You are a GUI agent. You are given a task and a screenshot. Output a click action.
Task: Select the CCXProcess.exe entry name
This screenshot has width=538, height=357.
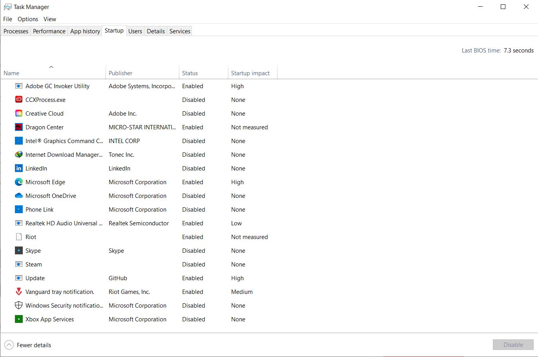click(46, 100)
